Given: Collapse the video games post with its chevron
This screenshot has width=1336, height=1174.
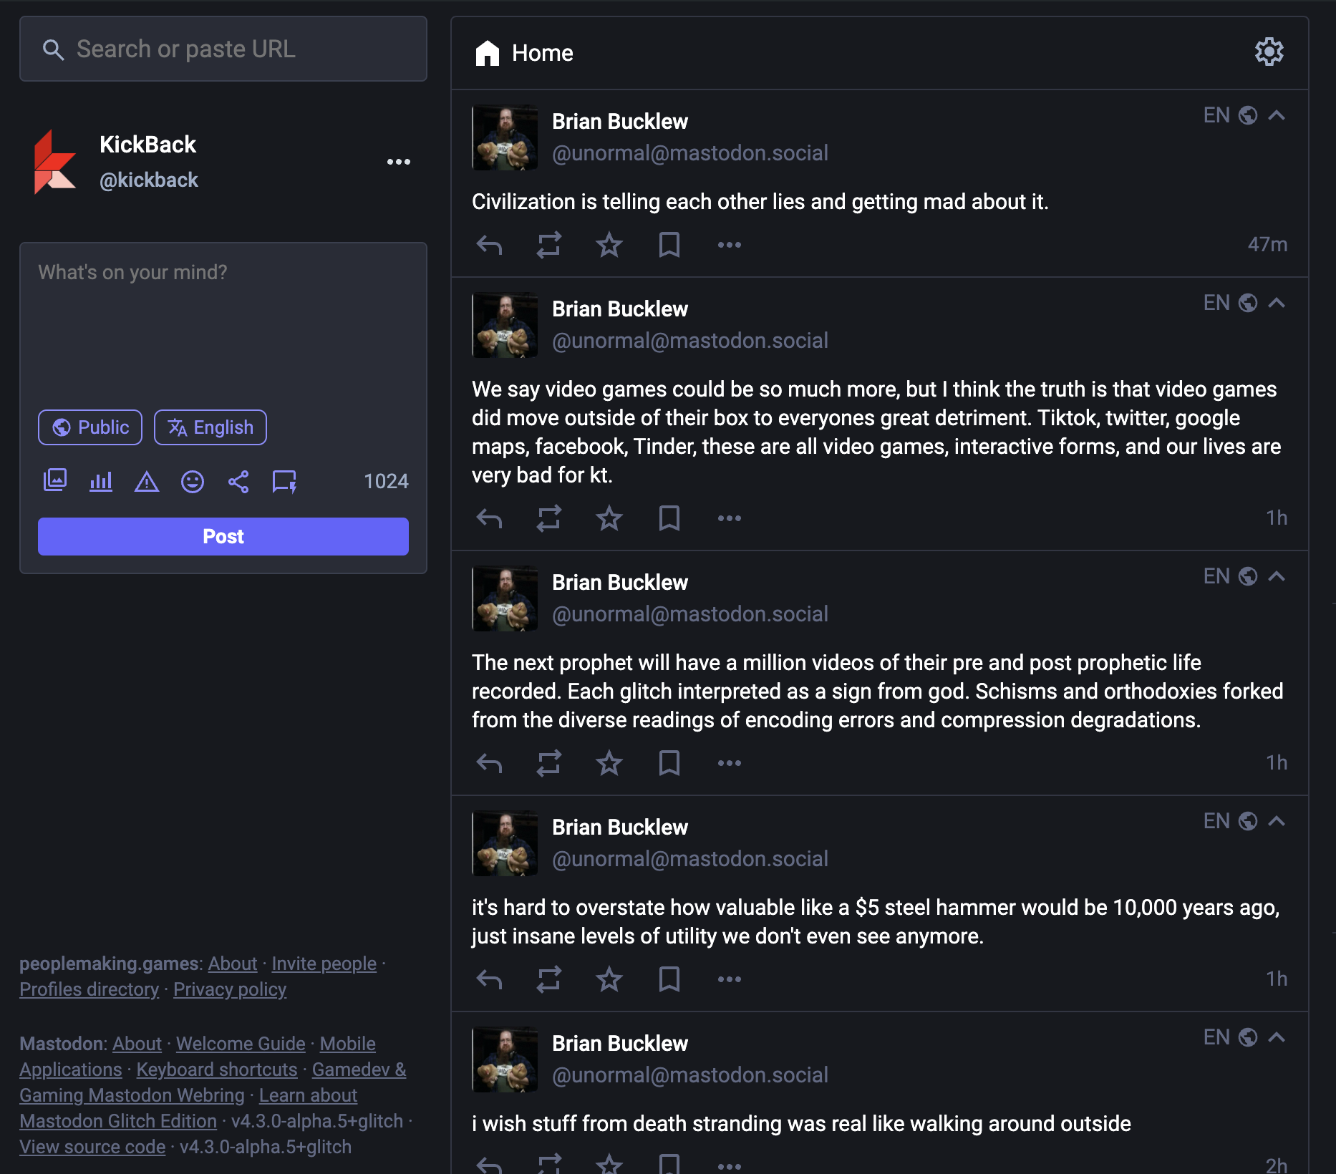Looking at the screenshot, I should coord(1277,302).
